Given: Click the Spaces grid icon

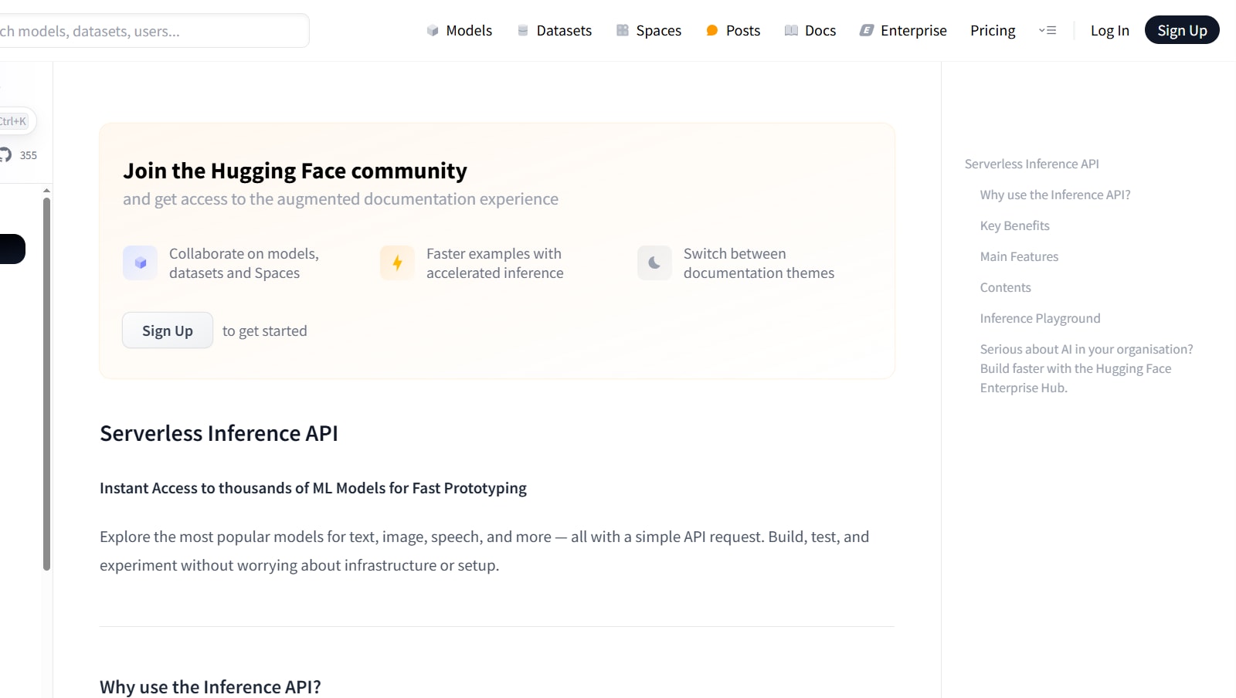Looking at the screenshot, I should coord(623,31).
